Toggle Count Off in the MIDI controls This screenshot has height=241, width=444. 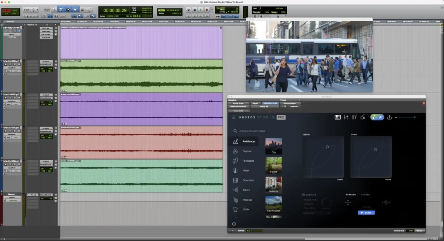click(222, 8)
